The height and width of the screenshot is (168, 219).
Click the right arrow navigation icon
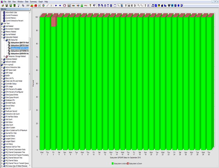[60, 6]
